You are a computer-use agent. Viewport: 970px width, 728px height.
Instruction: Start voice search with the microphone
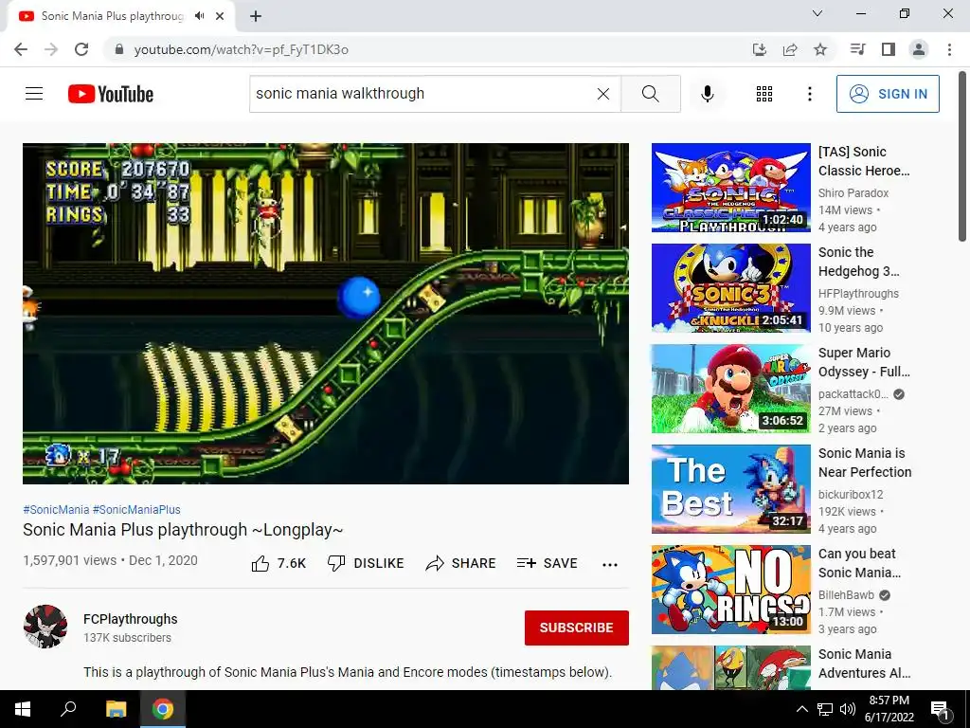[x=707, y=94]
